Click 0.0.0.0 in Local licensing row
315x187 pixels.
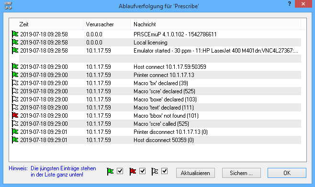[94, 43]
